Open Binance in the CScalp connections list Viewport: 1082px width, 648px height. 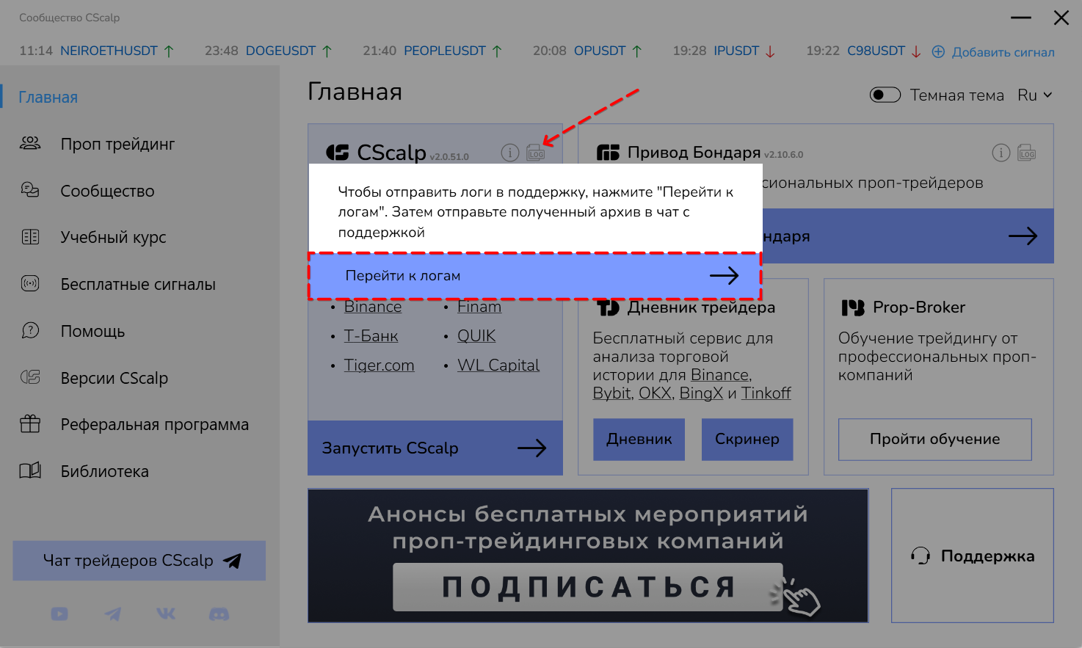373,307
